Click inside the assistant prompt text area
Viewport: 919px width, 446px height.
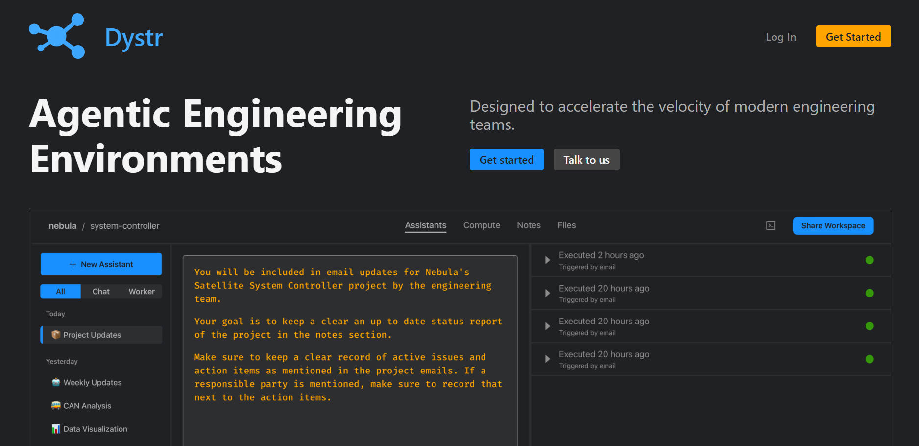(x=350, y=343)
